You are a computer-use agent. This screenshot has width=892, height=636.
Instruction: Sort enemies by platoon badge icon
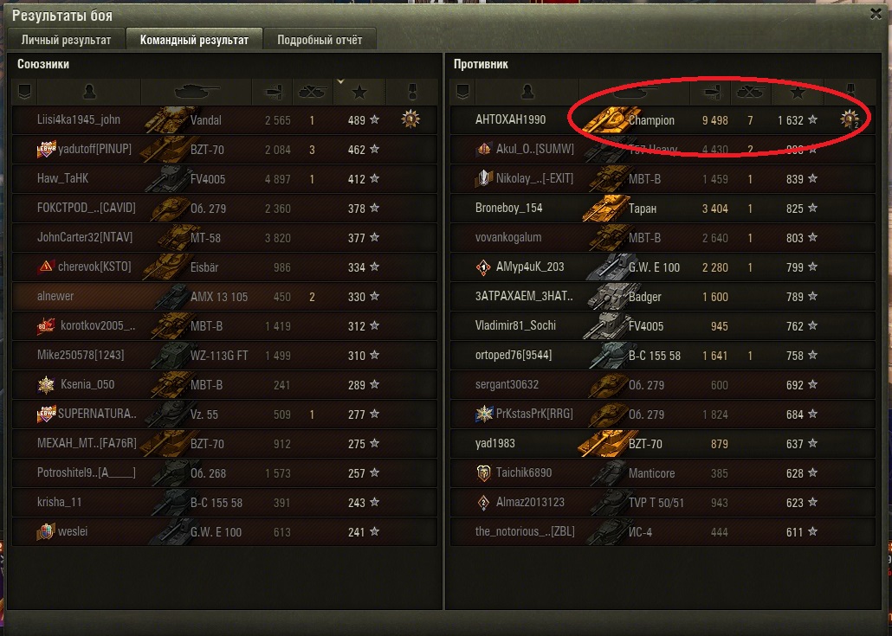(462, 92)
